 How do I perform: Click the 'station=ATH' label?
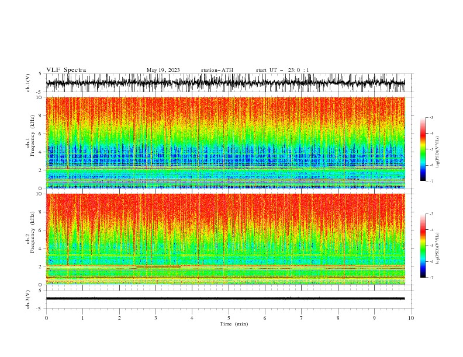coord(217,70)
